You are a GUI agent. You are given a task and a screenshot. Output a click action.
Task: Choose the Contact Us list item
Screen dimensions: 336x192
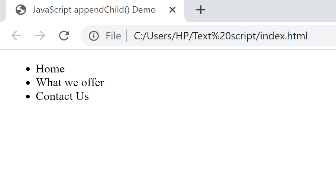coord(62,96)
